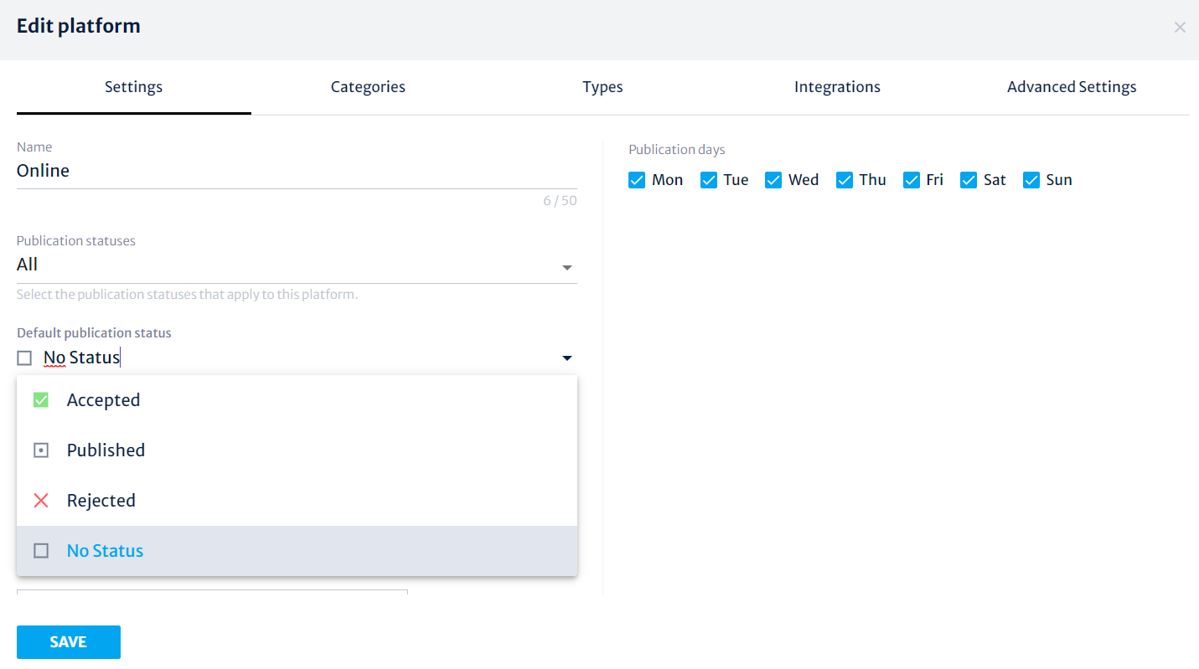The image size is (1199, 669).
Task: Open the Advanced Settings tab
Action: click(x=1072, y=87)
